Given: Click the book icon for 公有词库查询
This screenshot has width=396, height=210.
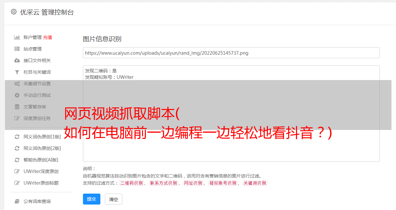Looking at the screenshot, I should [x=17, y=201].
